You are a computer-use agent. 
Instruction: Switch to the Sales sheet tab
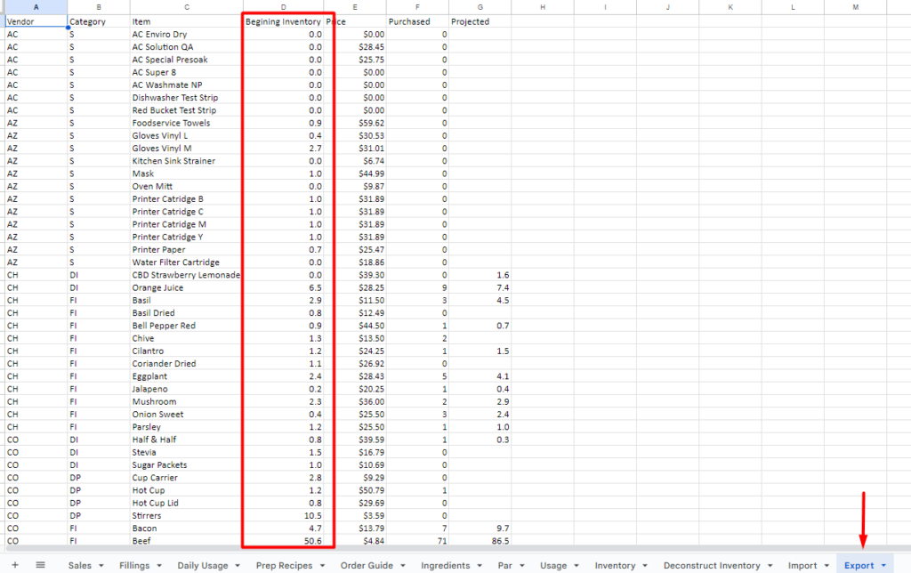pyautogui.click(x=79, y=565)
